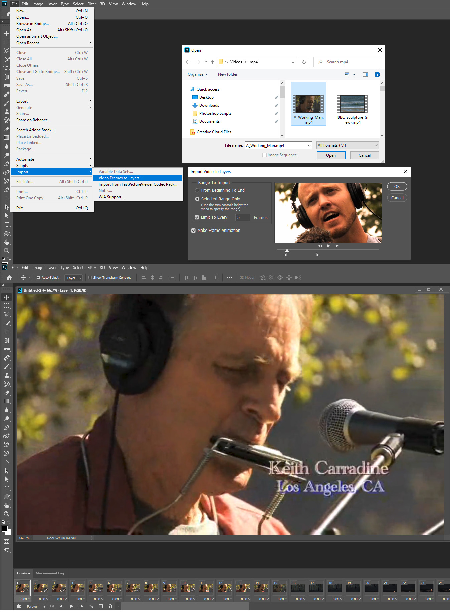Refresh the mp4 folder in Open dialog
This screenshot has width=450, height=612.
tap(304, 62)
